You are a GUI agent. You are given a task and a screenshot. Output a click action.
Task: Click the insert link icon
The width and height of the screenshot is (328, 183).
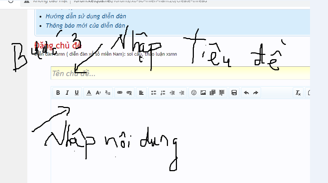click(120, 93)
